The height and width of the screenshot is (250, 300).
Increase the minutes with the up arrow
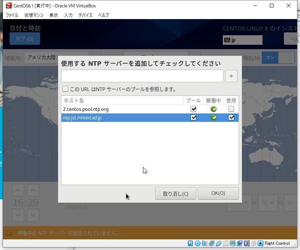coord(33,190)
